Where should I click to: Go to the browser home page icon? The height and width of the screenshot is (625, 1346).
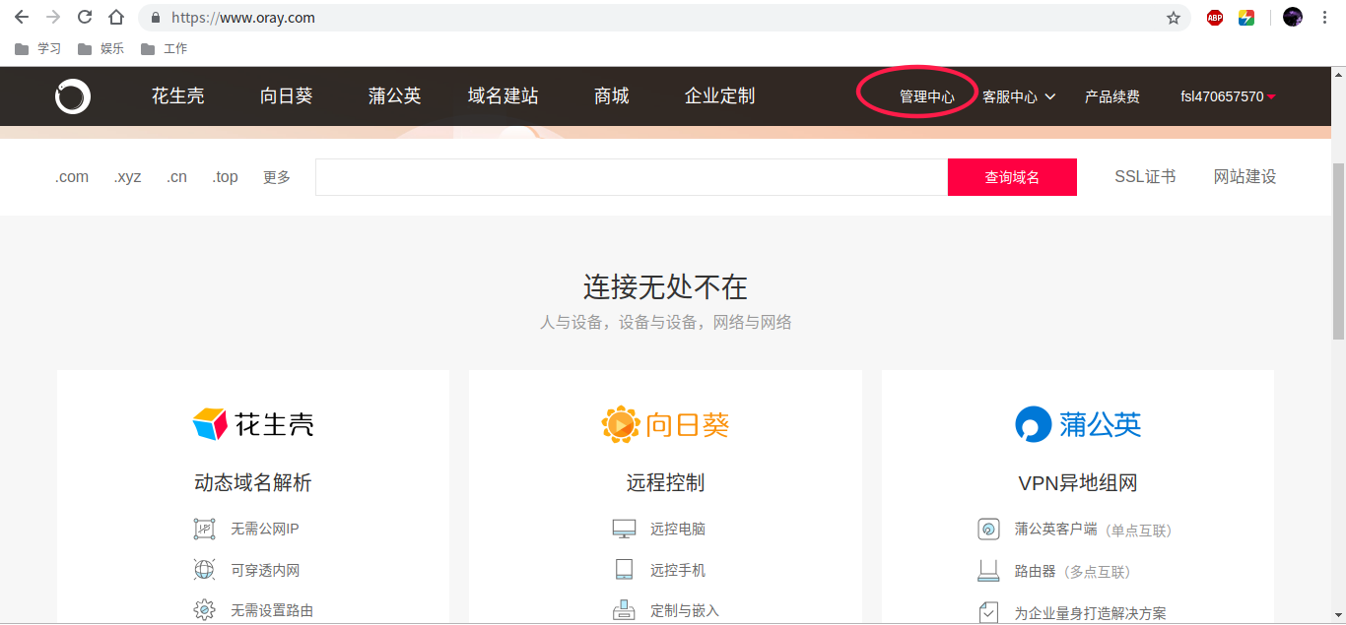click(116, 17)
